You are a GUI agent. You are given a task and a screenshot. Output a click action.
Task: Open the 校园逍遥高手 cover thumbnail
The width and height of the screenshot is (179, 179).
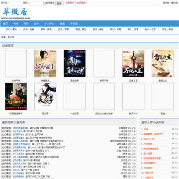click(x=16, y=96)
